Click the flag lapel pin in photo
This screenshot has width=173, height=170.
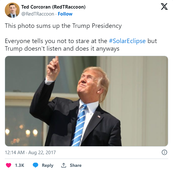tap(99, 116)
